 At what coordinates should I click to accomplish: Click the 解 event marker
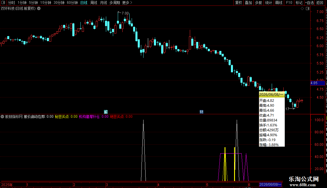click(106, 112)
